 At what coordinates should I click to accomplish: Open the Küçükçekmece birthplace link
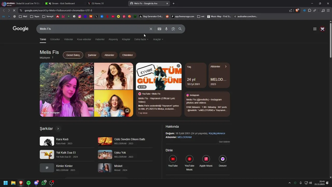[x=217, y=133]
